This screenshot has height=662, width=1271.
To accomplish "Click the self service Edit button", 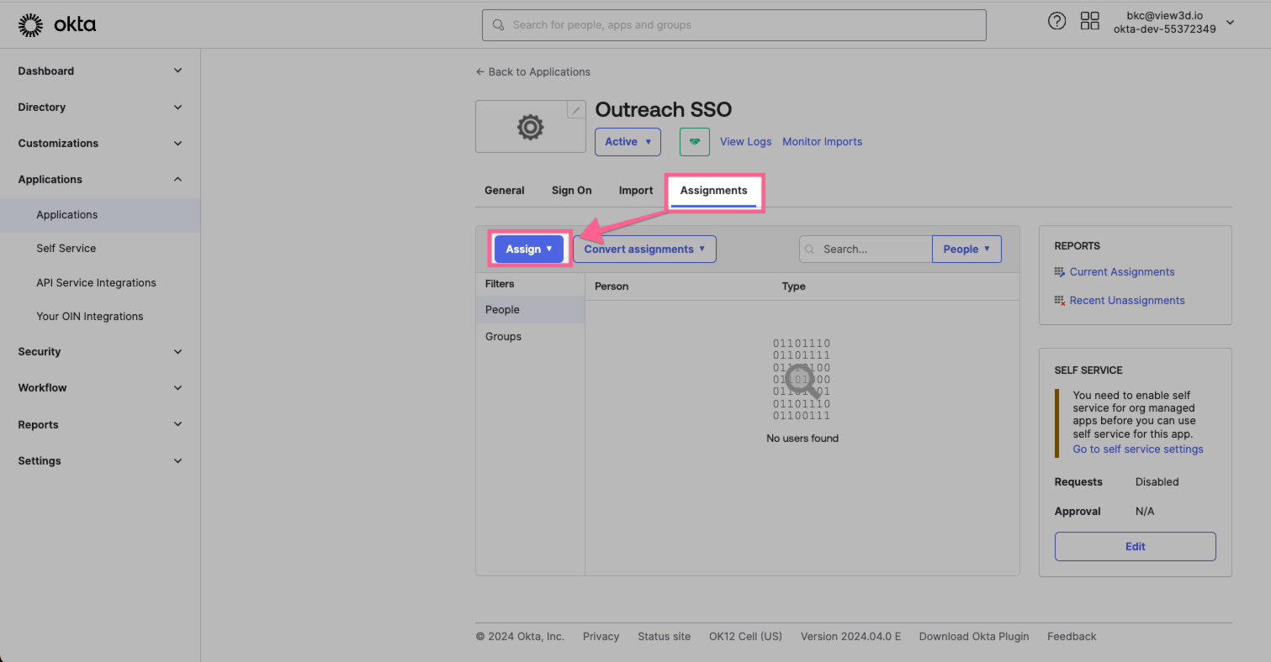I will coord(1135,546).
